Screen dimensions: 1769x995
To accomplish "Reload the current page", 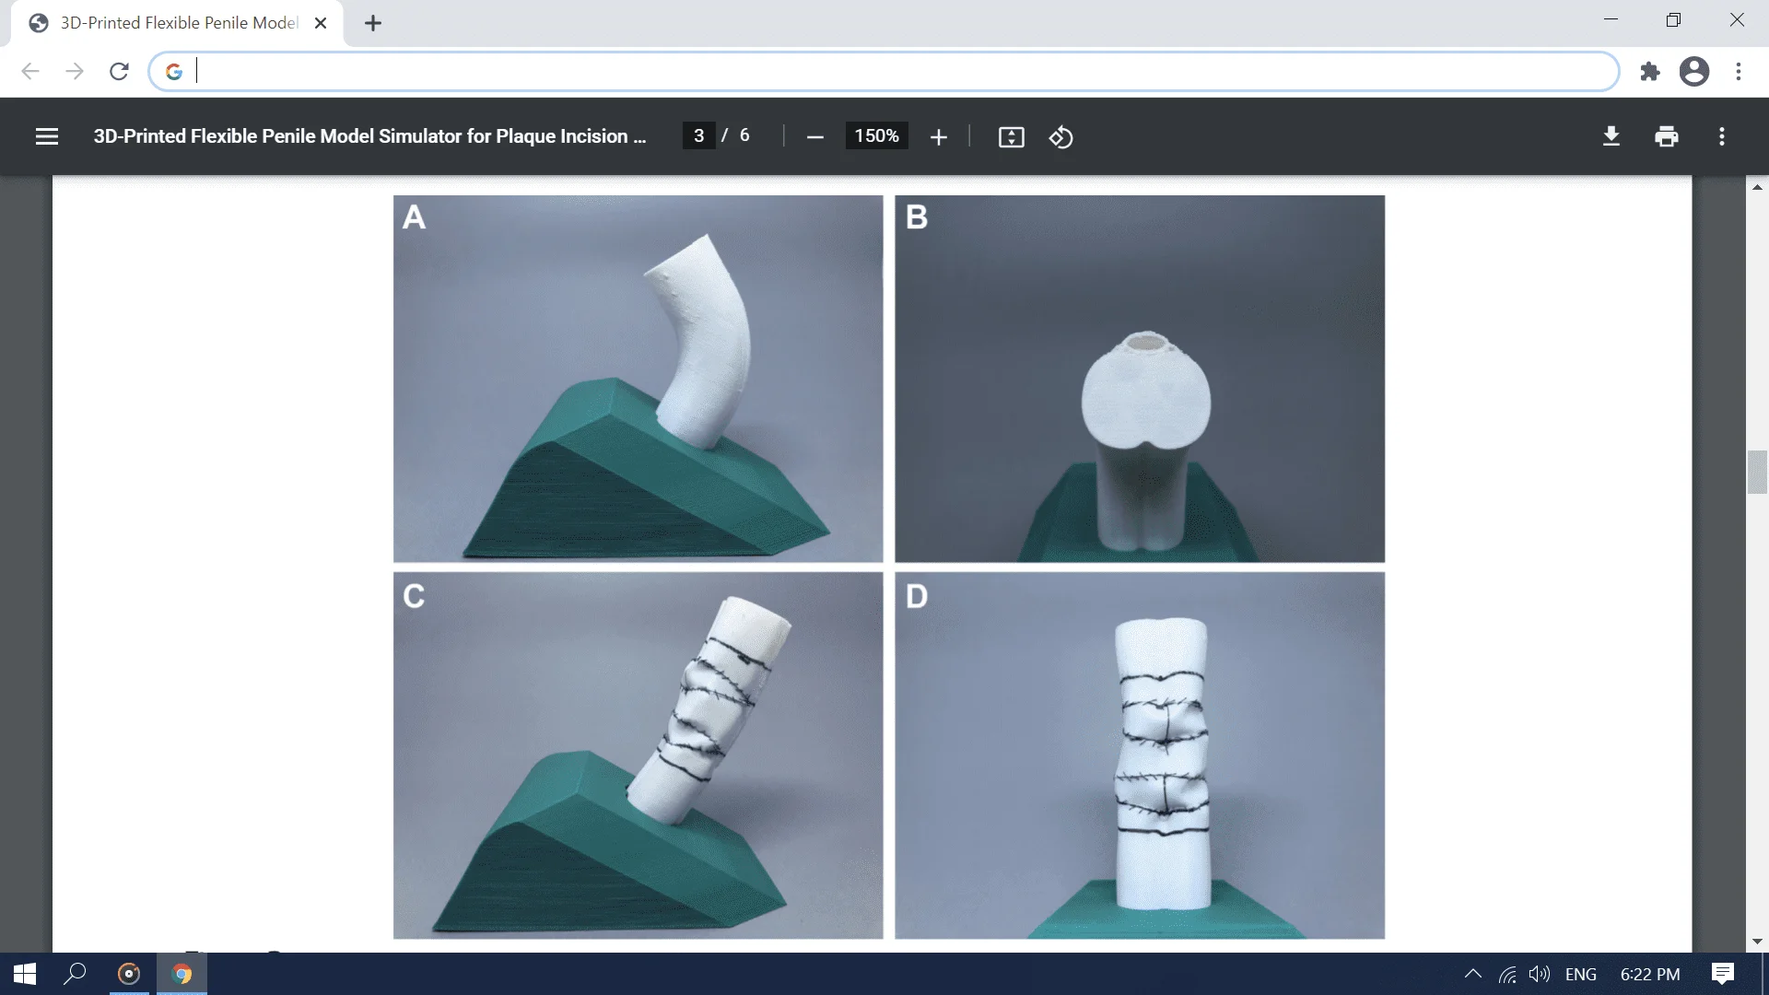I will click(119, 71).
